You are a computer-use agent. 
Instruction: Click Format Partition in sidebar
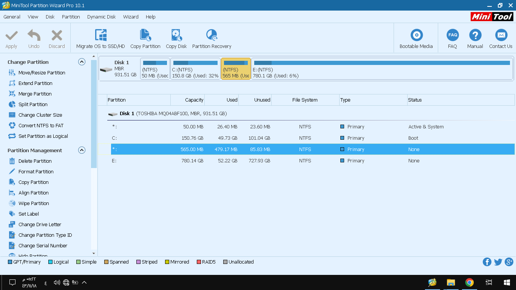click(36, 171)
